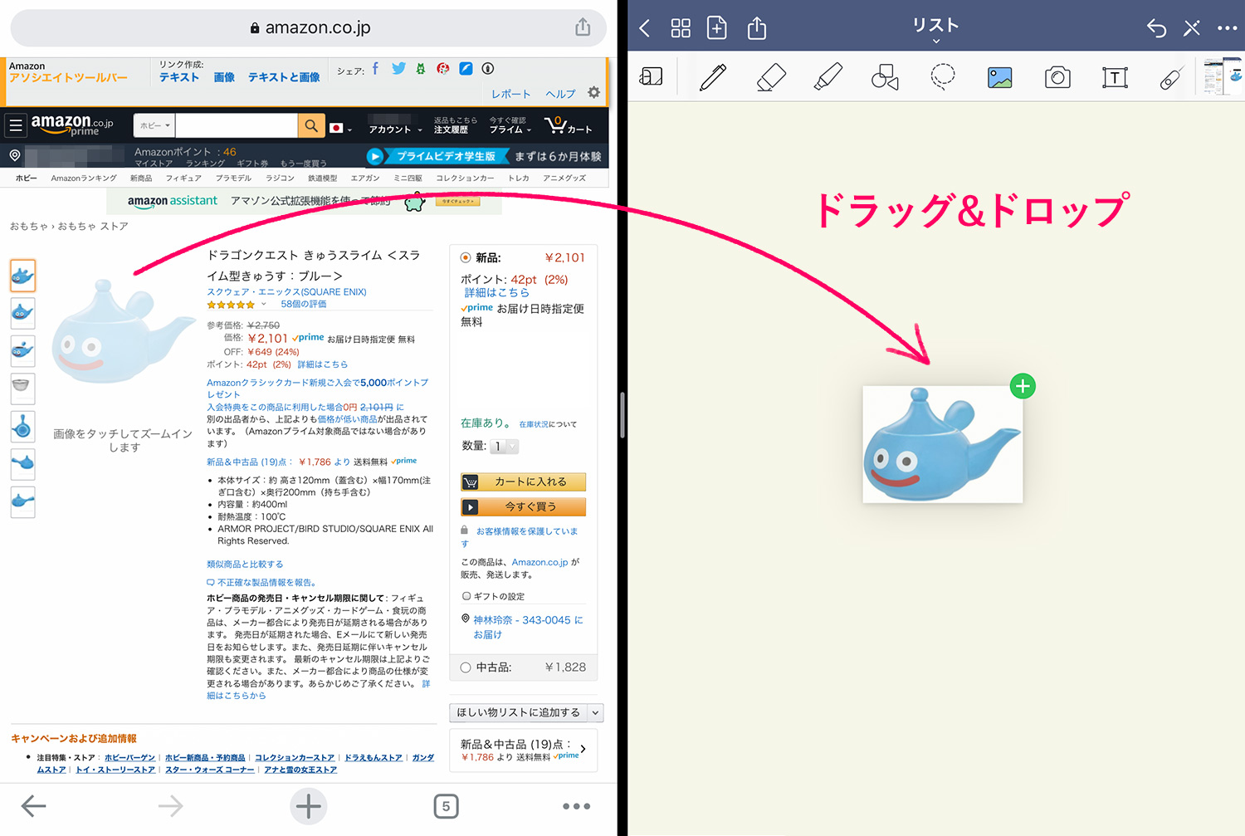1245x836 pixels.
Task: Open the 数量 quantity dropdown
Action: tap(505, 447)
